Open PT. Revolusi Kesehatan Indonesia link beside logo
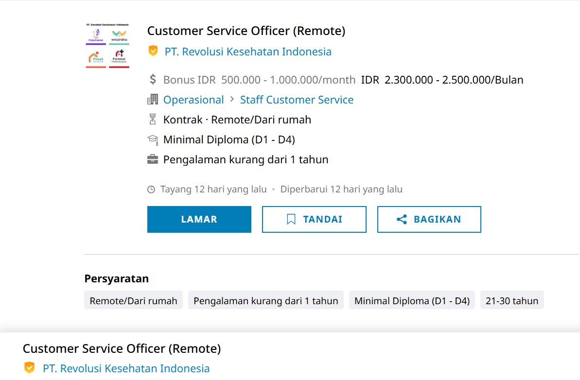580x380 pixels. point(248,52)
